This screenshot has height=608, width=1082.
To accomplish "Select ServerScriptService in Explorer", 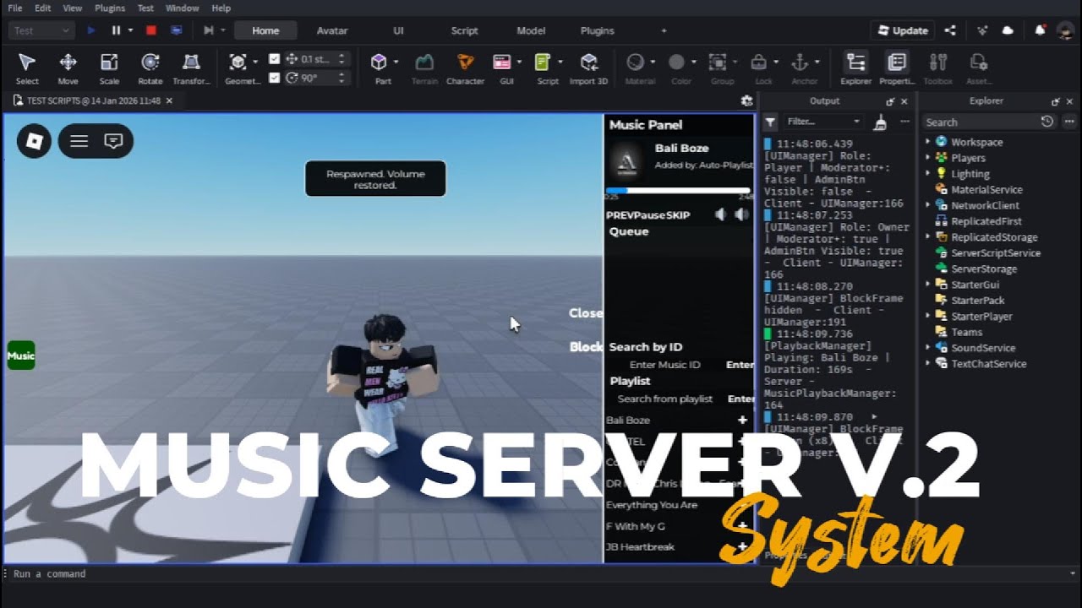I will click(x=995, y=253).
